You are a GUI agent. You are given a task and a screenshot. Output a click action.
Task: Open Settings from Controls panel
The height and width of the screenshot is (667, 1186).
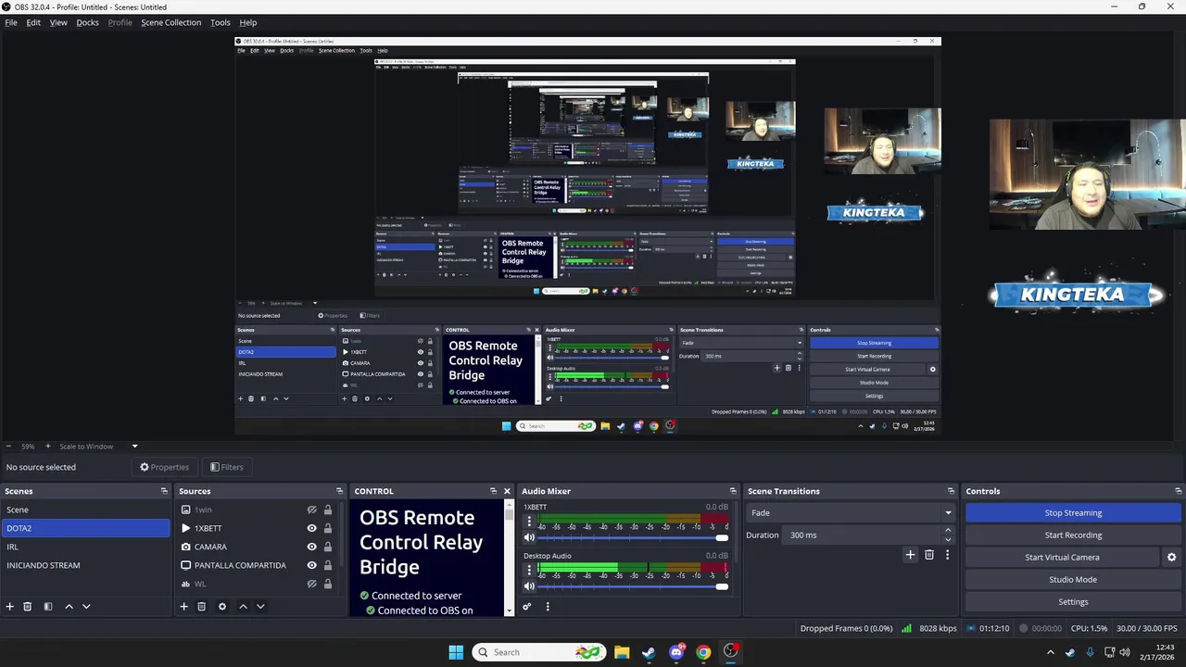[x=1073, y=601]
